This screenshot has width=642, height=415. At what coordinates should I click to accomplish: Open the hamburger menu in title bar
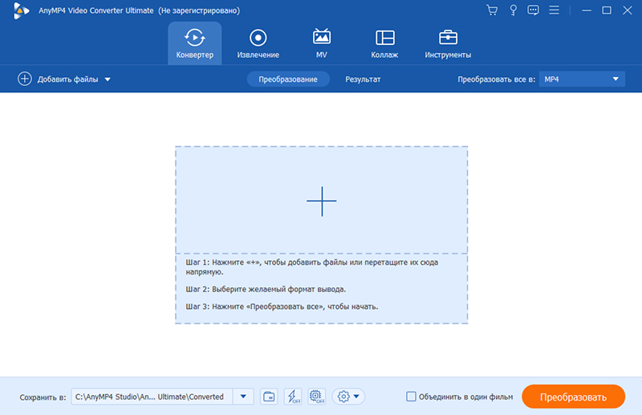click(x=554, y=10)
